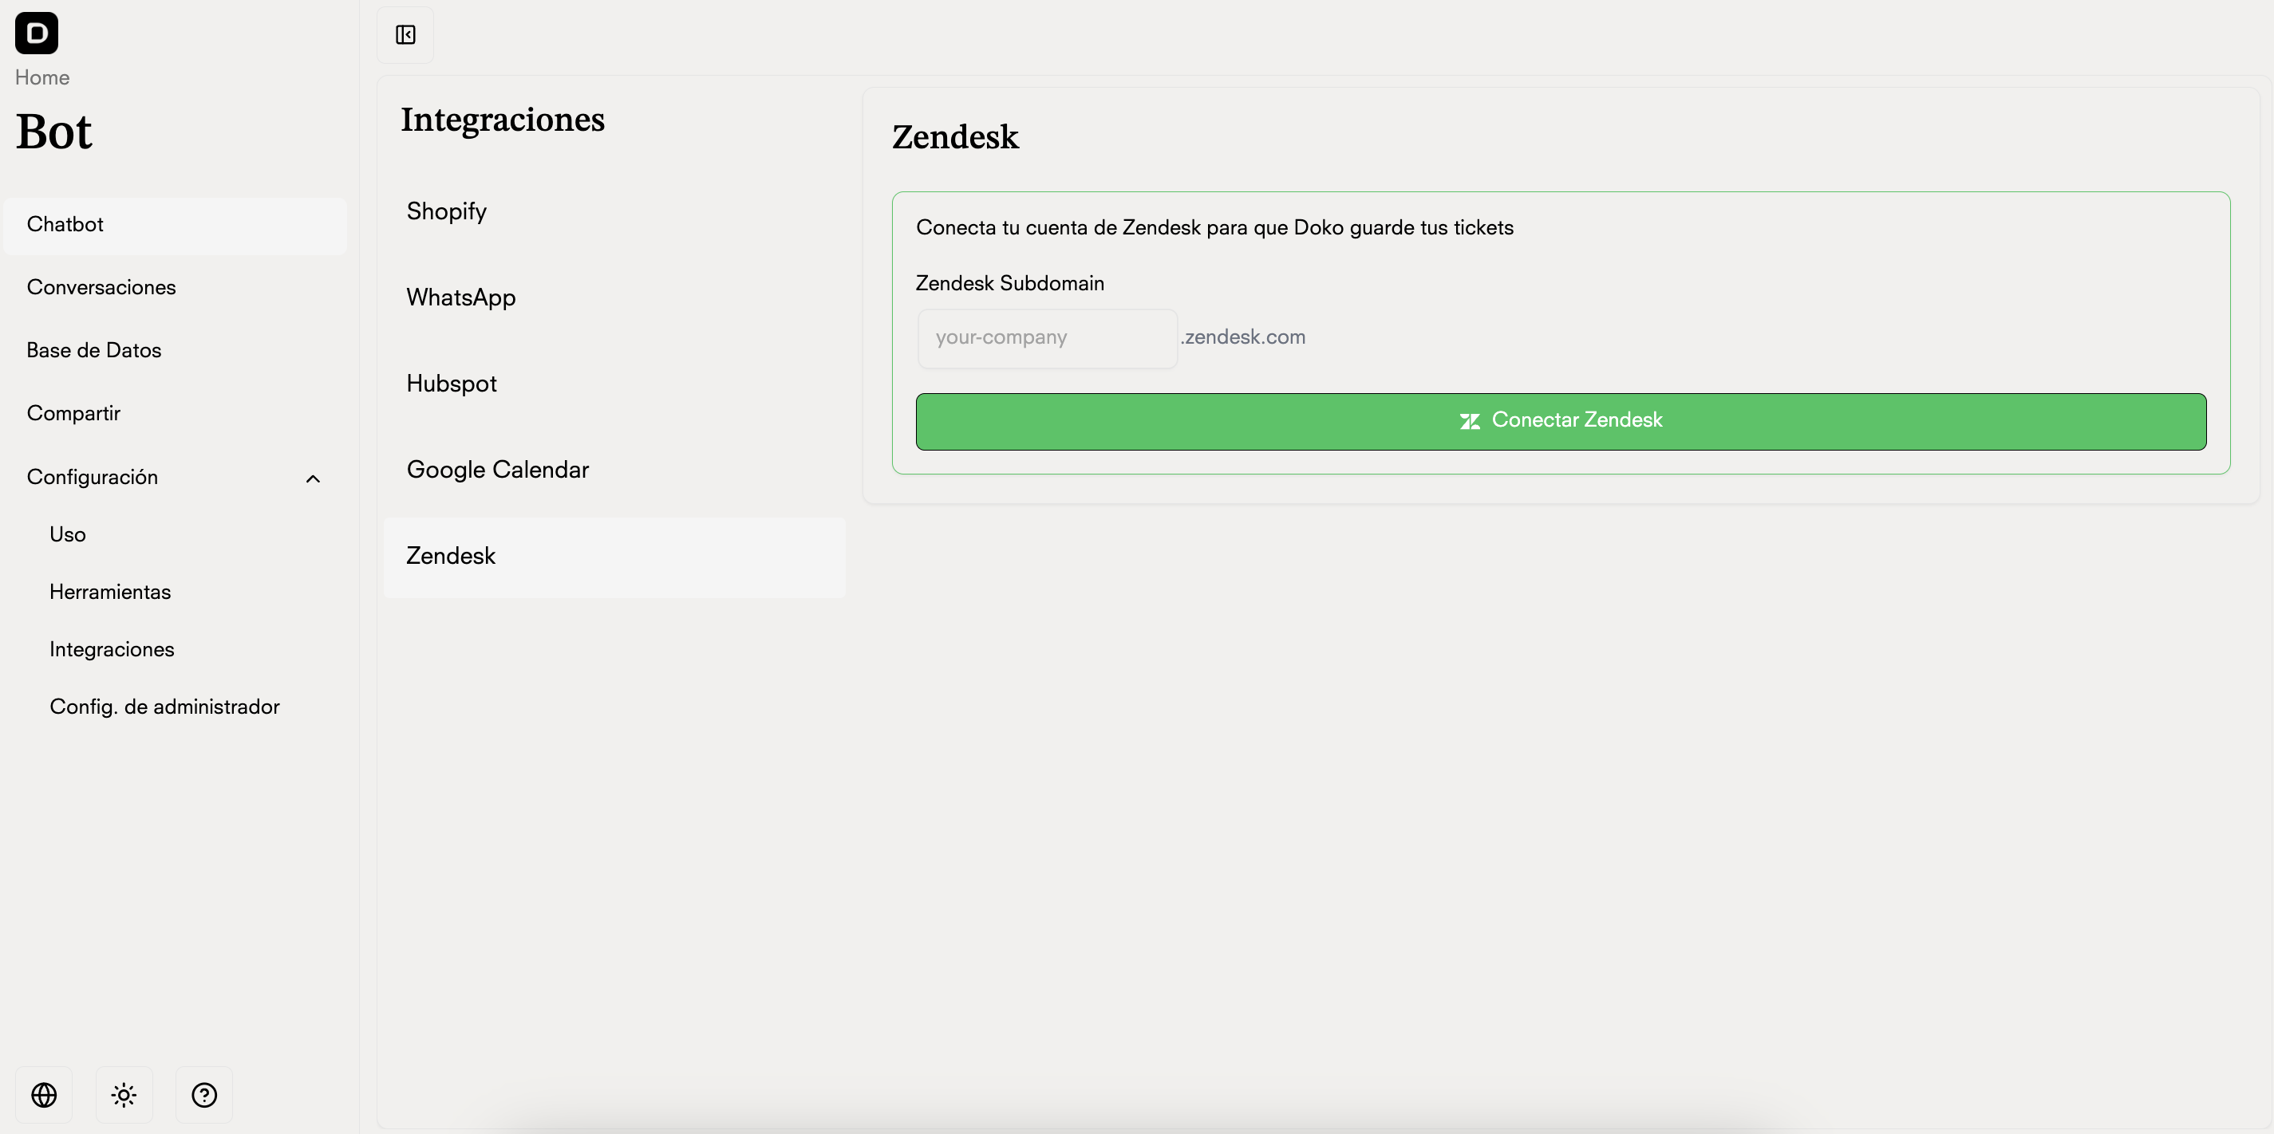Image resolution: width=2274 pixels, height=1134 pixels.
Task: Open the Google Calendar integration
Action: coord(497,470)
